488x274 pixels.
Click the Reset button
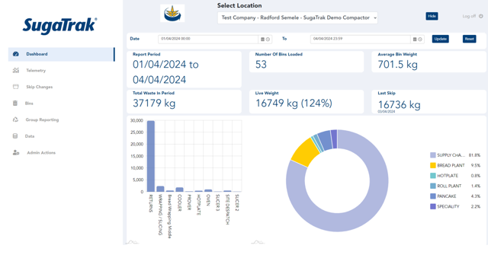click(470, 39)
